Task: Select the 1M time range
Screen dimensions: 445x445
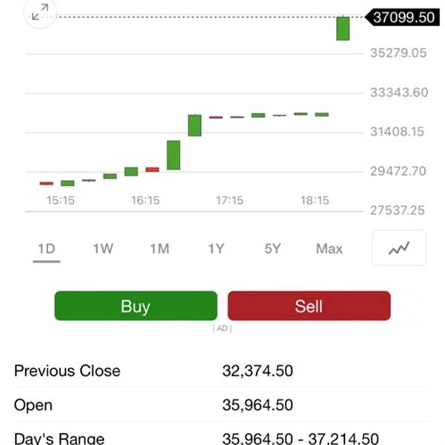Action: 159,249
